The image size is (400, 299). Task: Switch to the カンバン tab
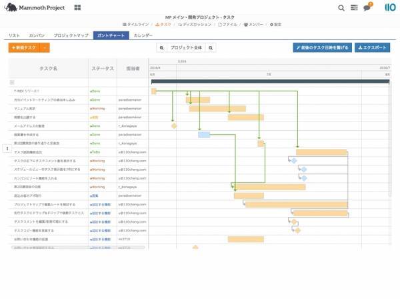click(x=37, y=35)
